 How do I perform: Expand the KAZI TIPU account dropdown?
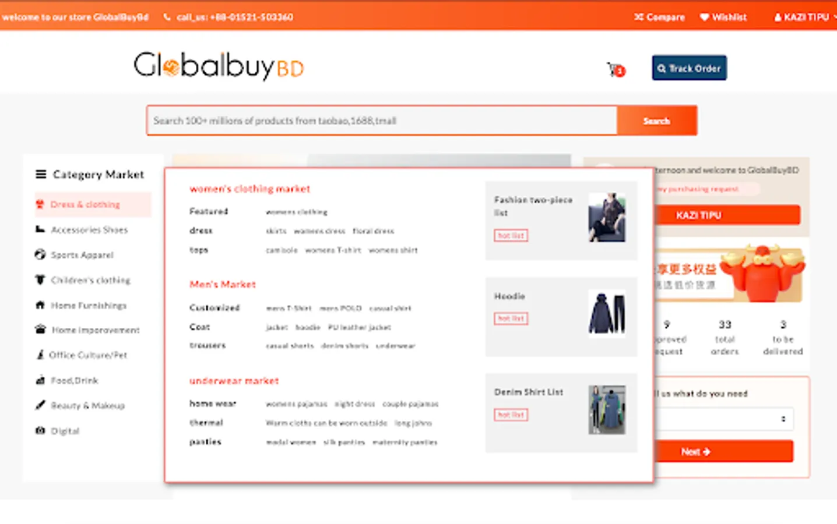click(x=806, y=17)
